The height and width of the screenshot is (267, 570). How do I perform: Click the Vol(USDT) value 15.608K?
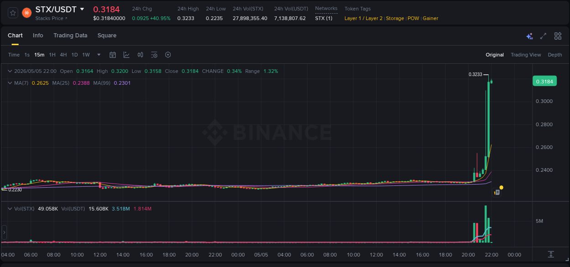coord(98,209)
